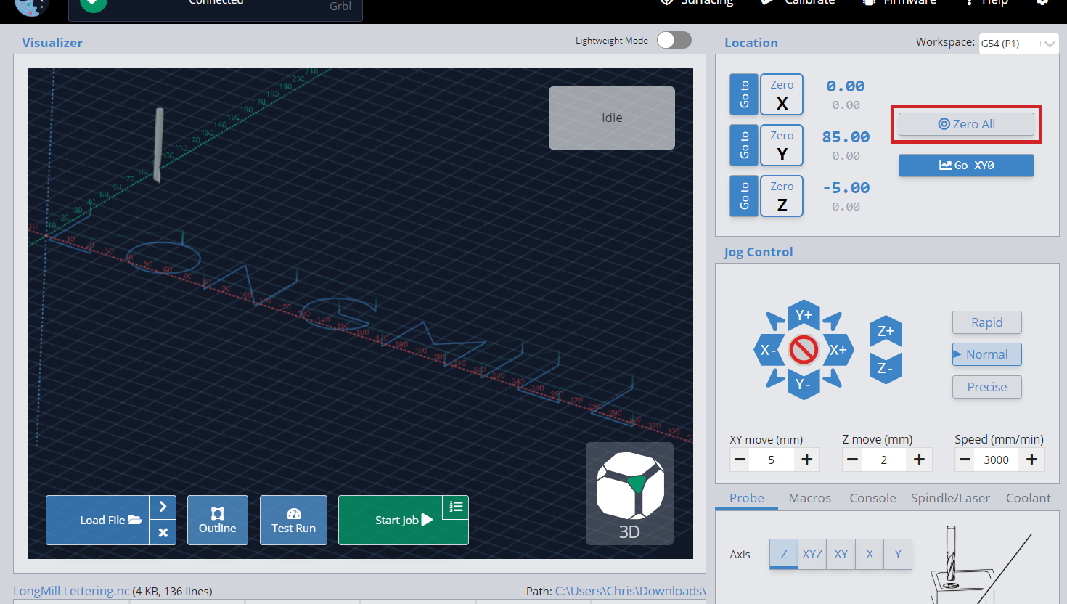Jog the machine with X- arrow
The height and width of the screenshot is (604, 1067).
click(768, 350)
